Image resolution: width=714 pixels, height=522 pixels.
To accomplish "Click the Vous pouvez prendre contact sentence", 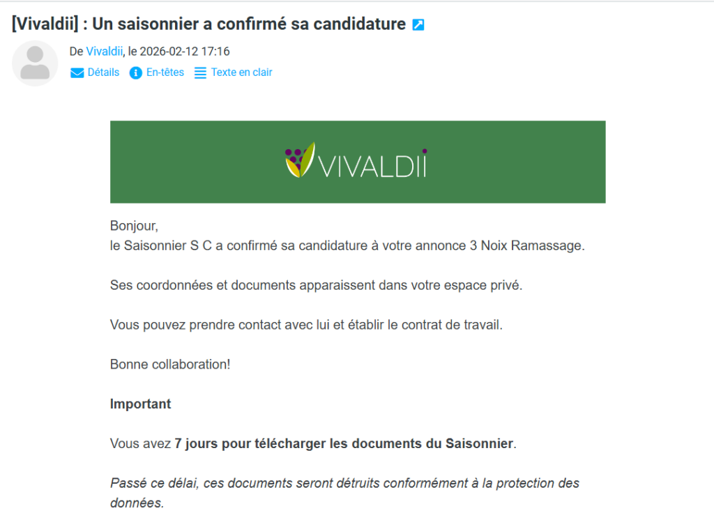I will coord(305,325).
